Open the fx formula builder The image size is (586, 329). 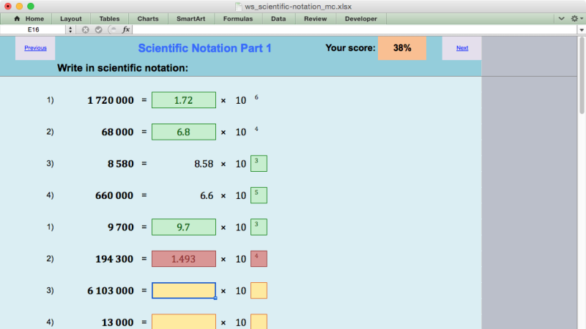tap(126, 29)
